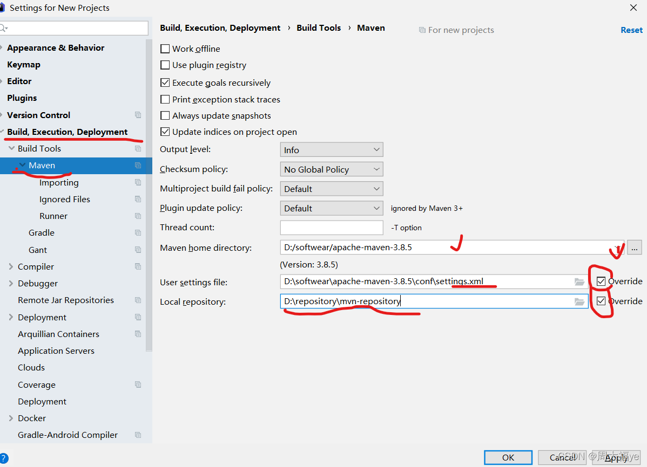Click the Reset link
The height and width of the screenshot is (467, 647).
pos(631,30)
